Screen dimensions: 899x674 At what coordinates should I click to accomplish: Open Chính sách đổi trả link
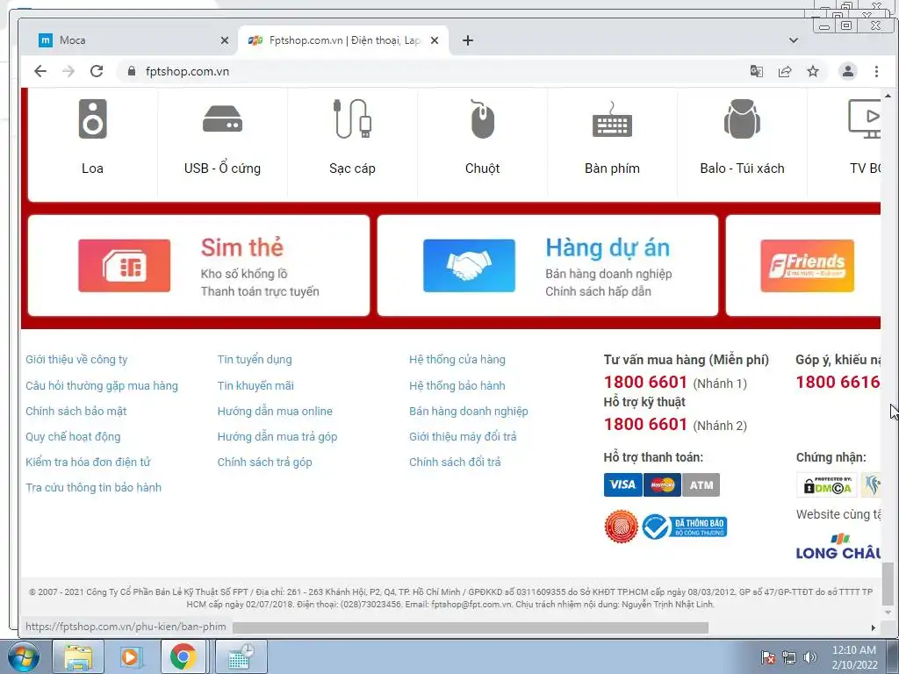click(455, 462)
